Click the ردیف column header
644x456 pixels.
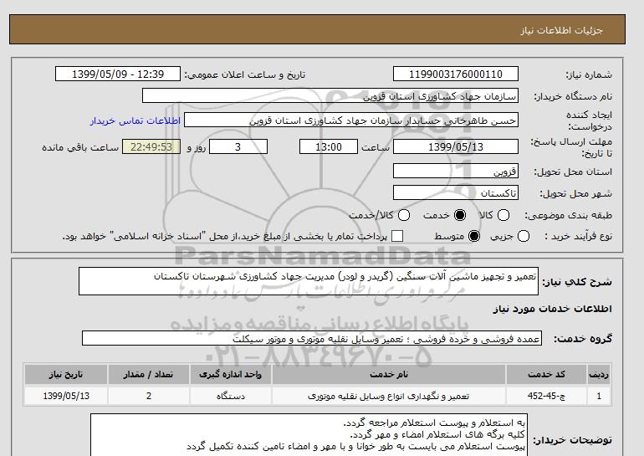[599, 374]
